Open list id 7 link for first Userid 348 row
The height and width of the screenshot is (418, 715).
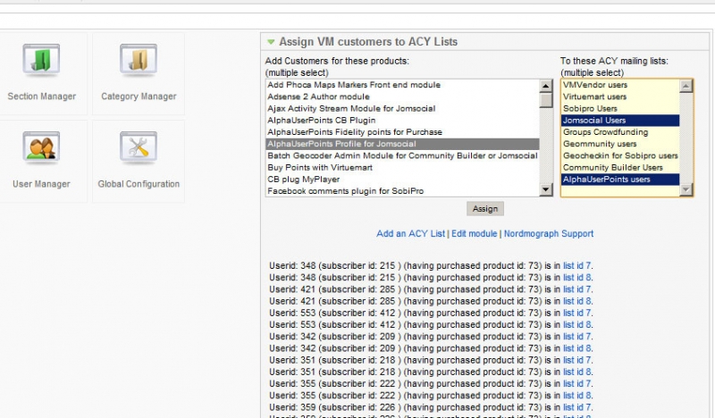tap(576, 266)
